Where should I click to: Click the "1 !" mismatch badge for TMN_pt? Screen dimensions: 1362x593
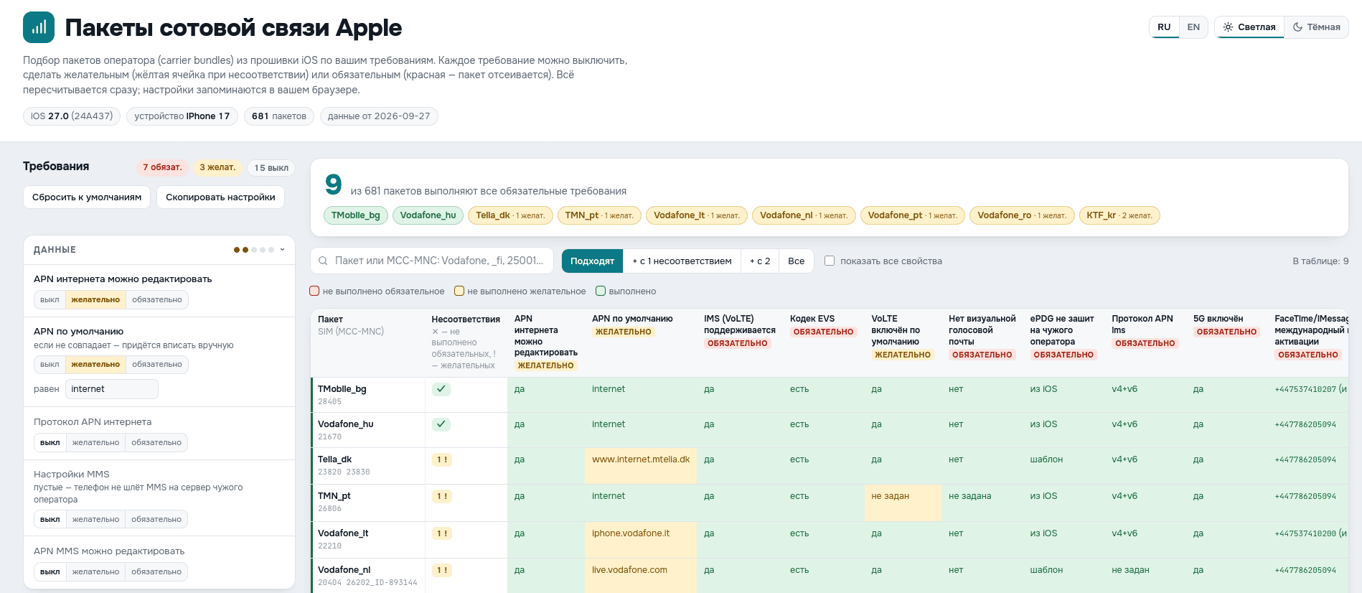(441, 496)
